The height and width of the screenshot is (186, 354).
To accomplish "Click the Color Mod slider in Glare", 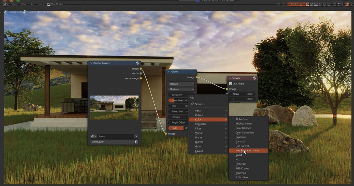I will click(x=179, y=101).
